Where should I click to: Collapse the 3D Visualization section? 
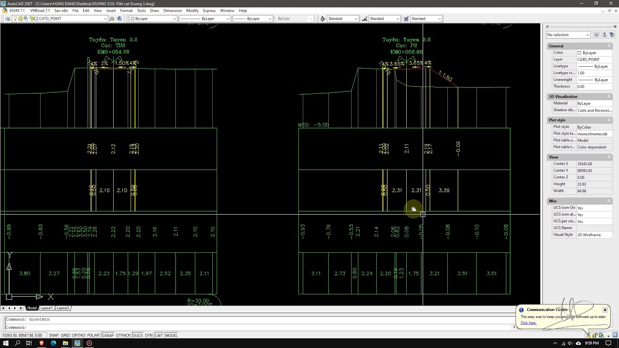tap(609, 97)
